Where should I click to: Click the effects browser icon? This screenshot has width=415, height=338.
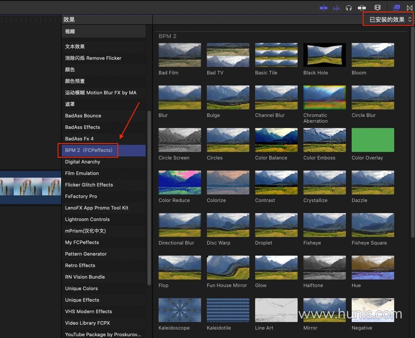[x=397, y=8]
